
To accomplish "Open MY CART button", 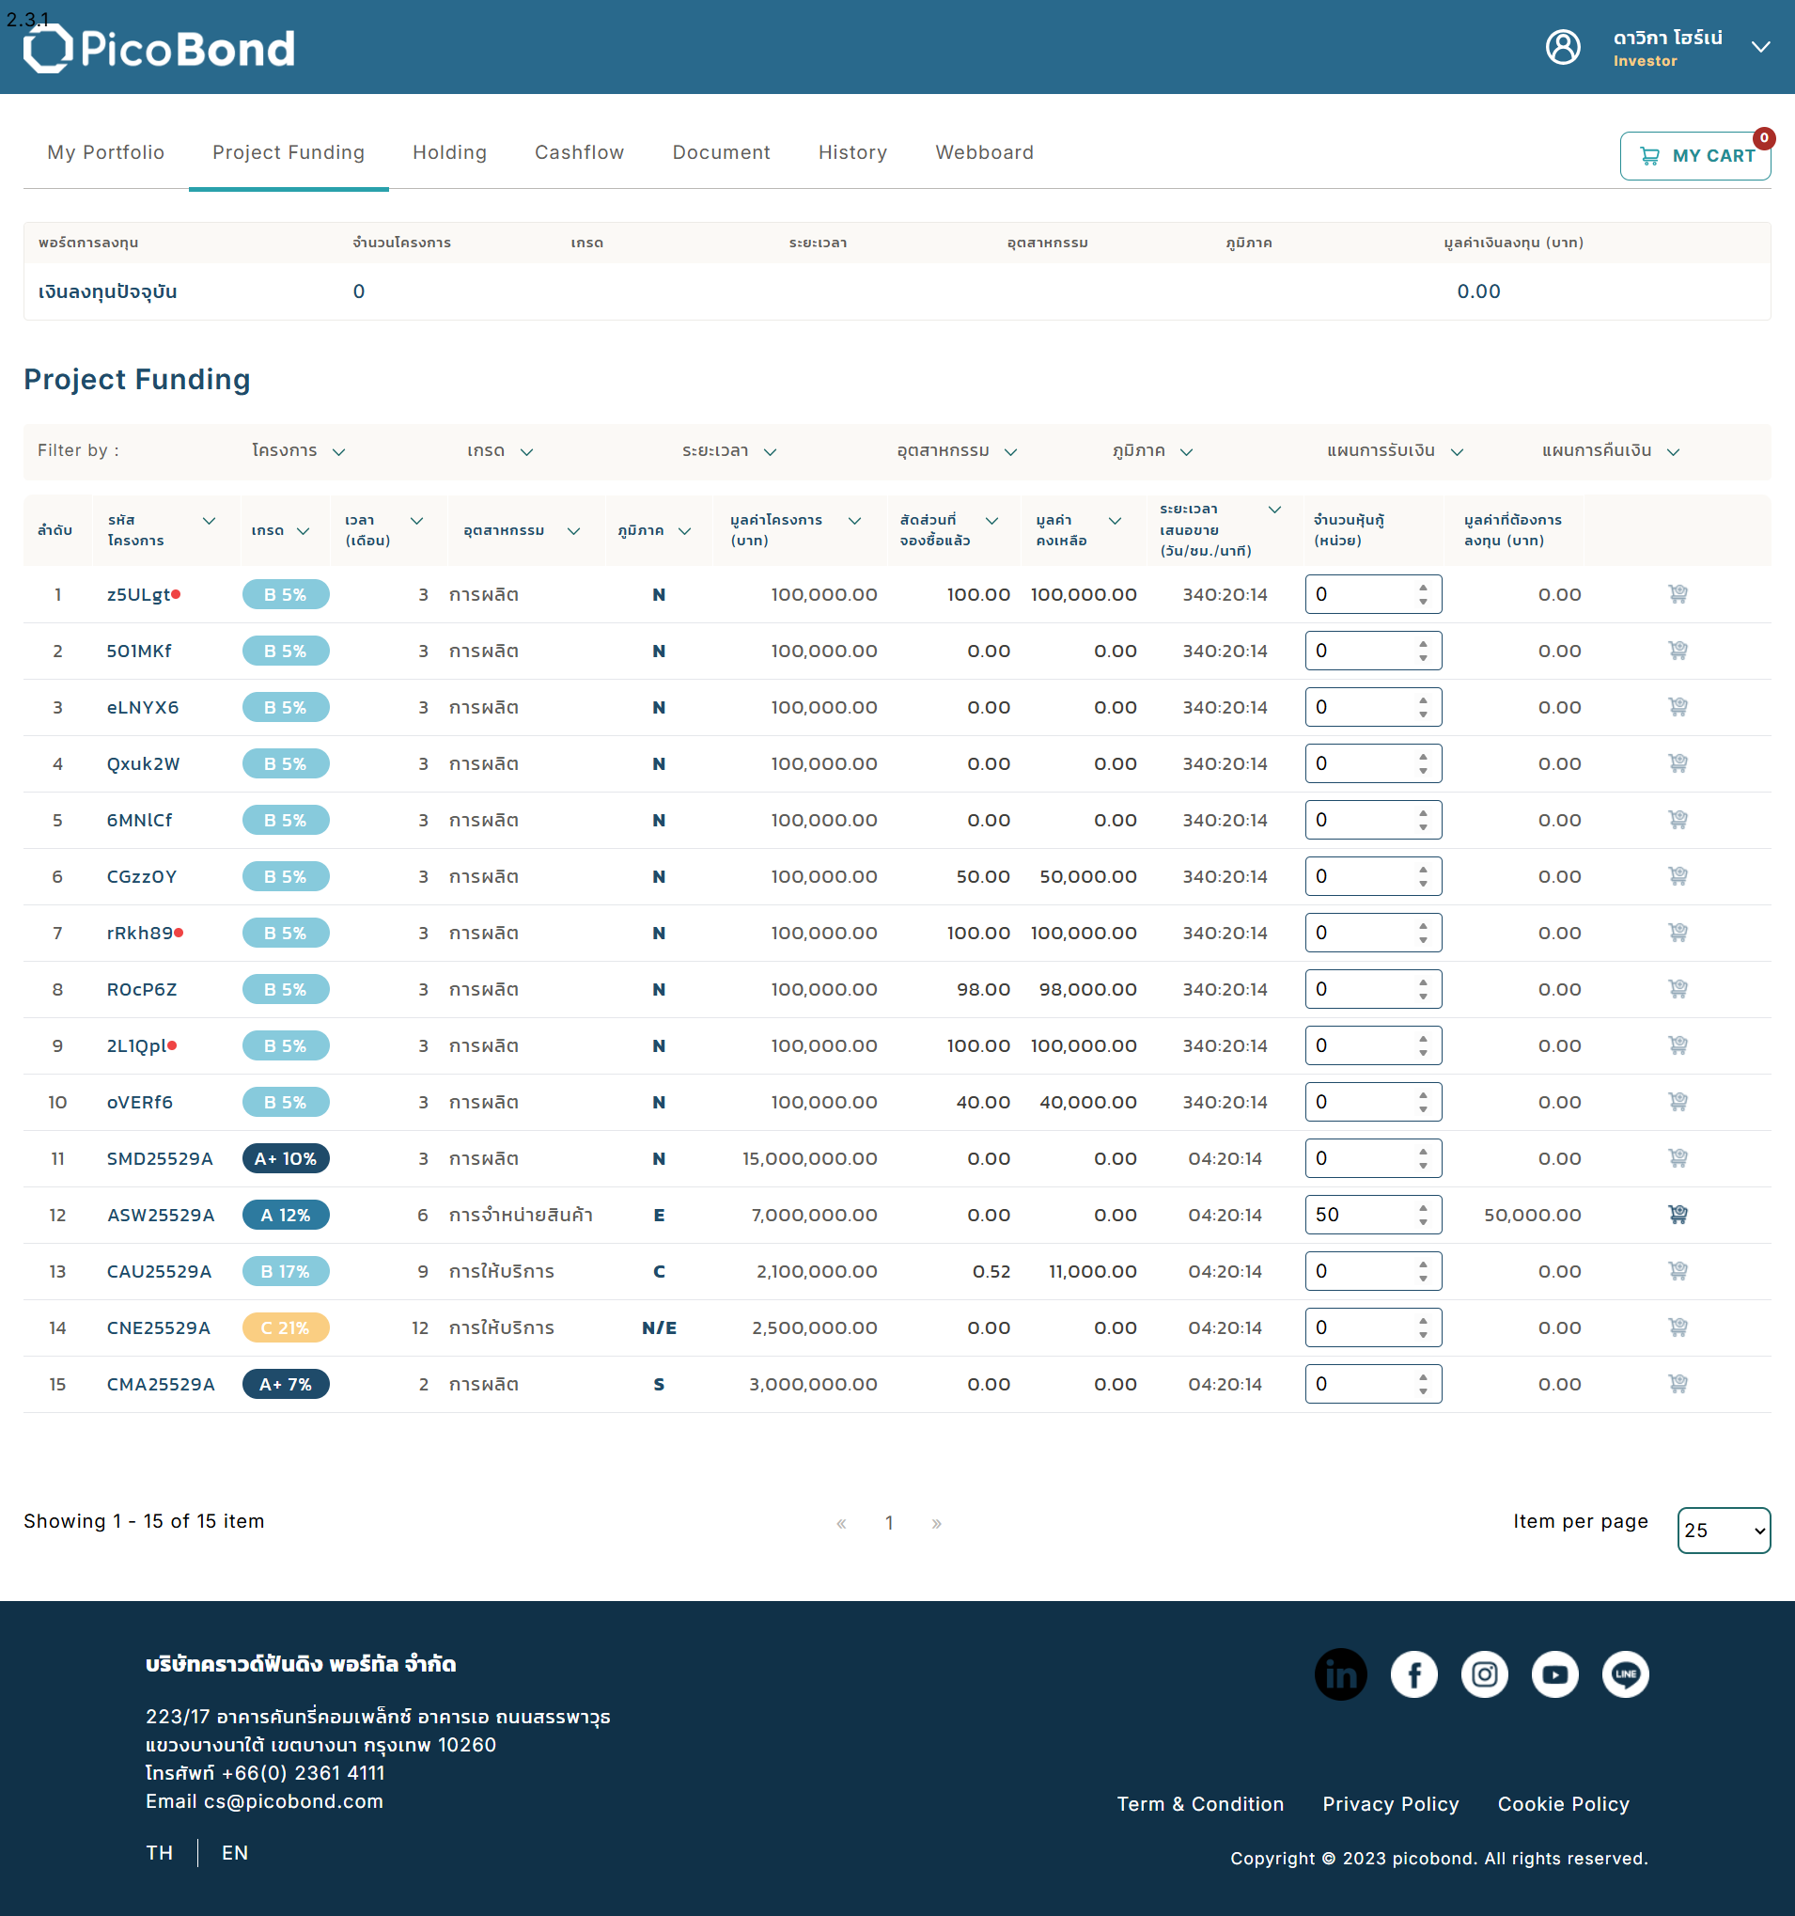I will [x=1694, y=155].
